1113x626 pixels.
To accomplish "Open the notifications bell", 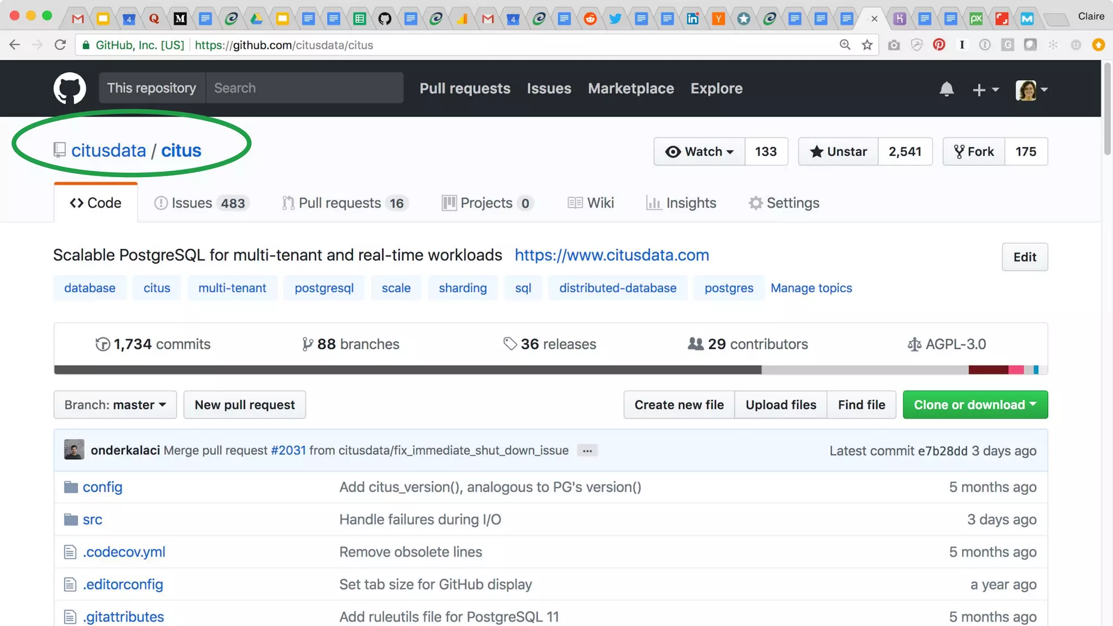I will (946, 89).
